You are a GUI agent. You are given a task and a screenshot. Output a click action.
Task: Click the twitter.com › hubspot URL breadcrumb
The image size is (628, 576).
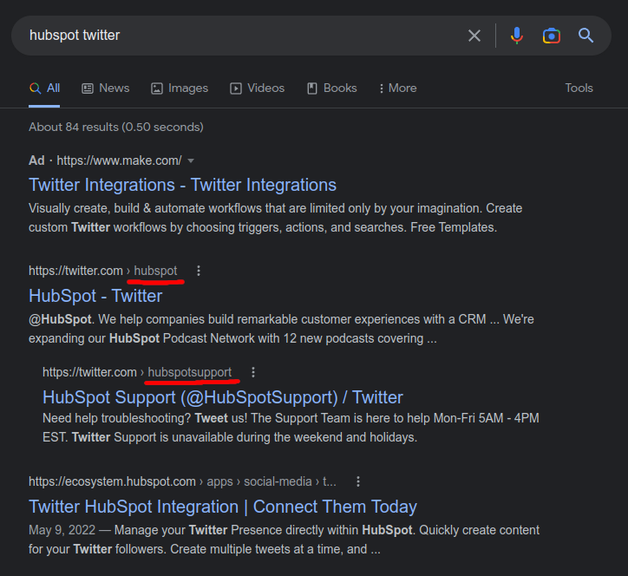[x=103, y=271]
